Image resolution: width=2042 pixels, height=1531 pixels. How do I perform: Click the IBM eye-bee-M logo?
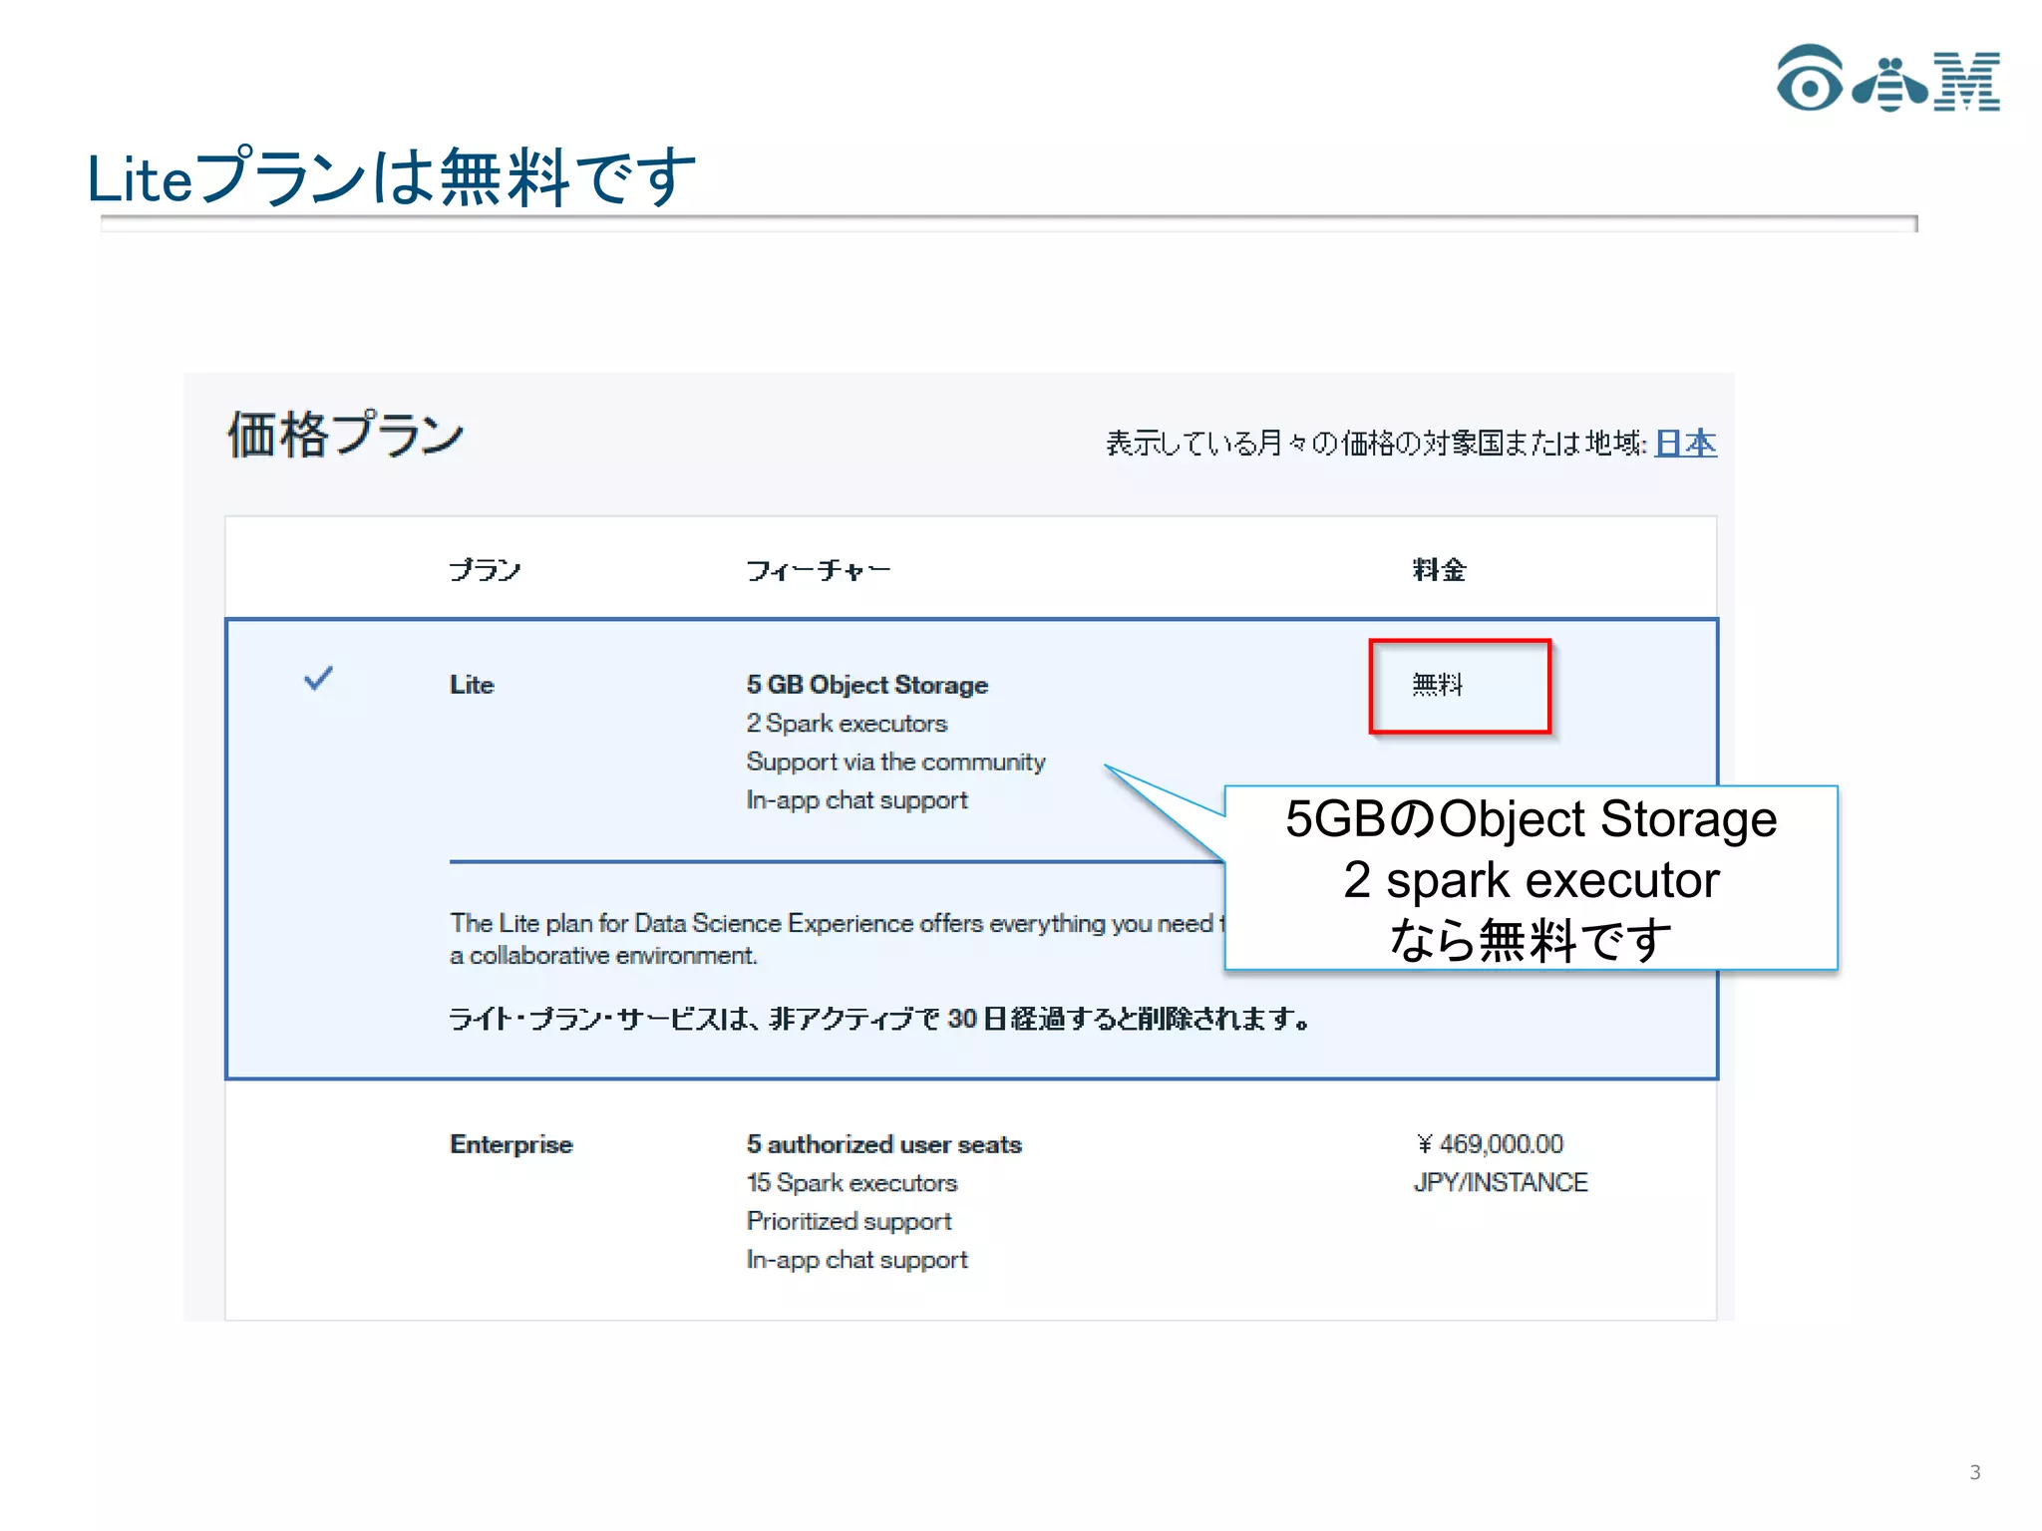1888,79
